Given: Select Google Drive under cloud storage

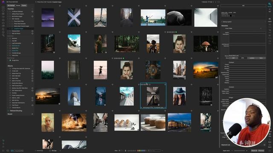Looking at the screenshot, I should (15, 60).
